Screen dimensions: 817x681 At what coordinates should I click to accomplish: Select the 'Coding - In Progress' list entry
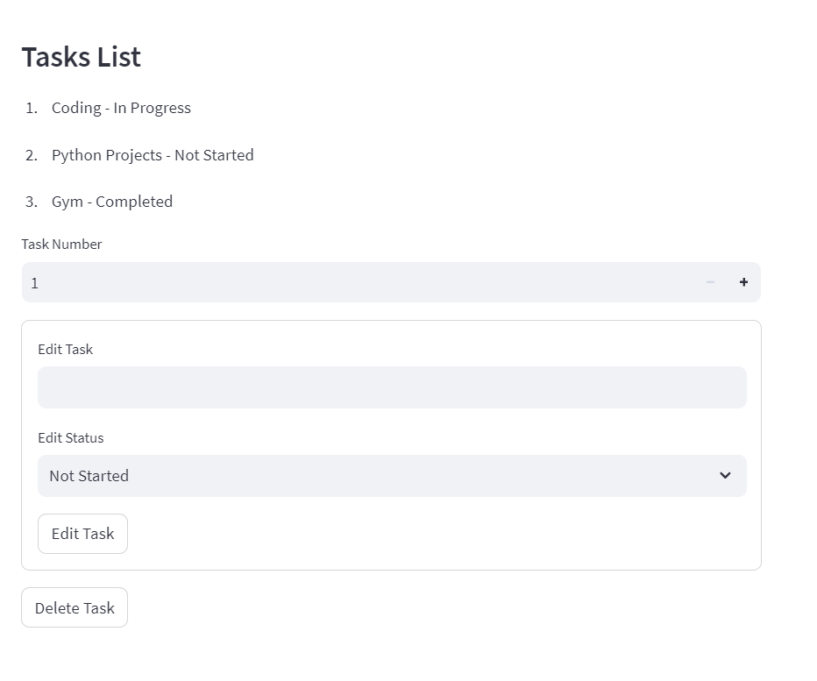pyautogui.click(x=121, y=108)
